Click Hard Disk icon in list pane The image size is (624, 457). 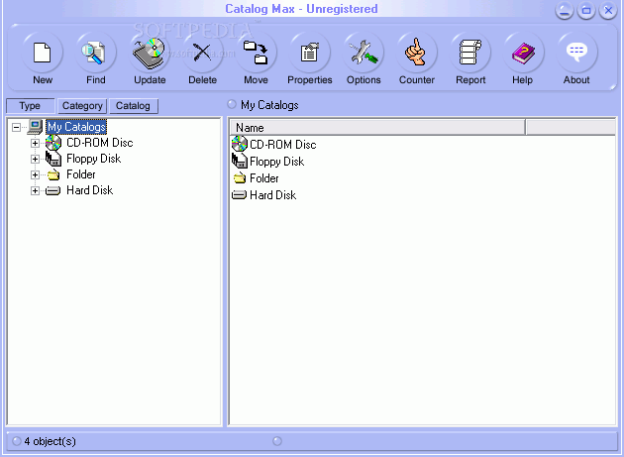[239, 195]
